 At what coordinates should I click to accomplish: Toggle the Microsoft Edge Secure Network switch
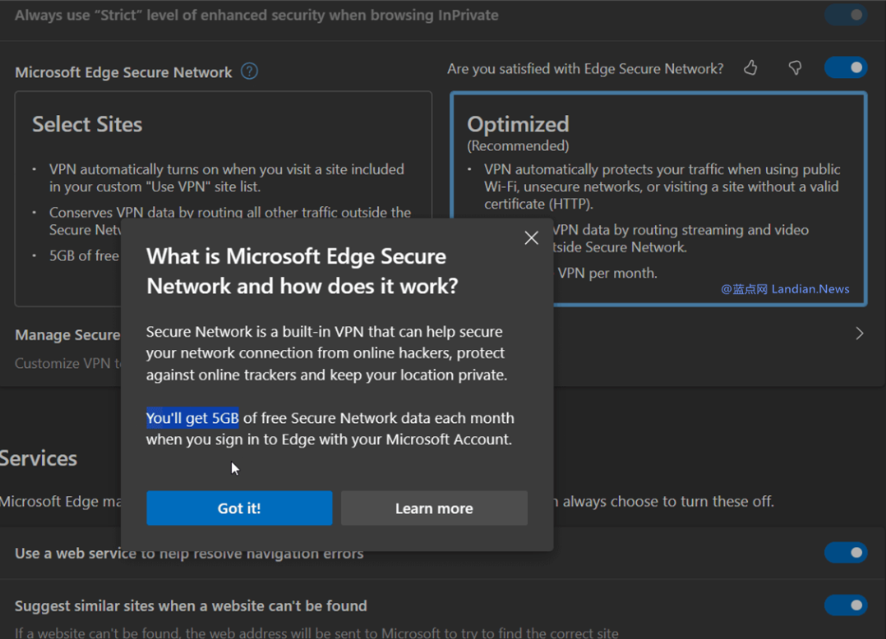tap(846, 67)
